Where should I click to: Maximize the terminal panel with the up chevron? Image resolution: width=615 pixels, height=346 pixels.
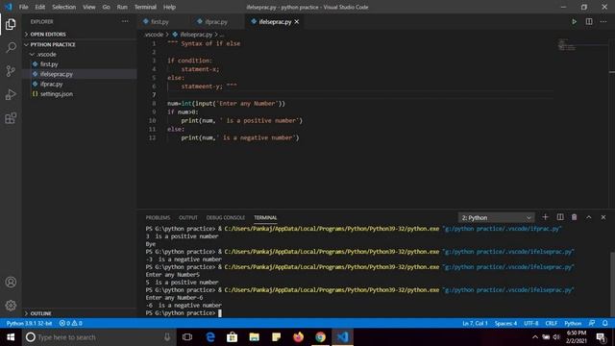(x=589, y=217)
